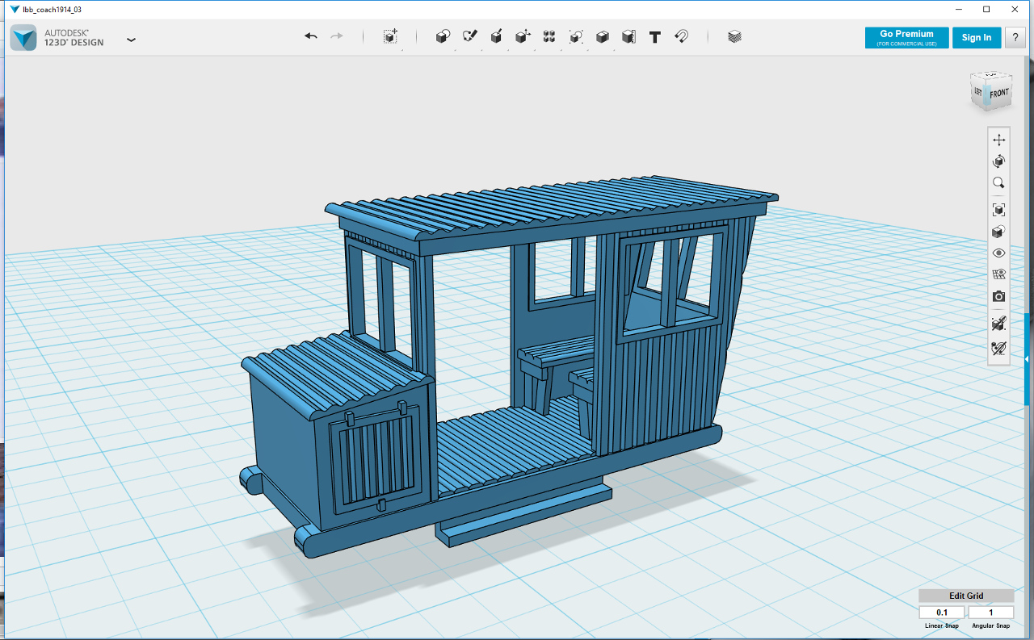The width and height of the screenshot is (1034, 640).
Task: Open the Sketch tool menu
Action: [469, 36]
